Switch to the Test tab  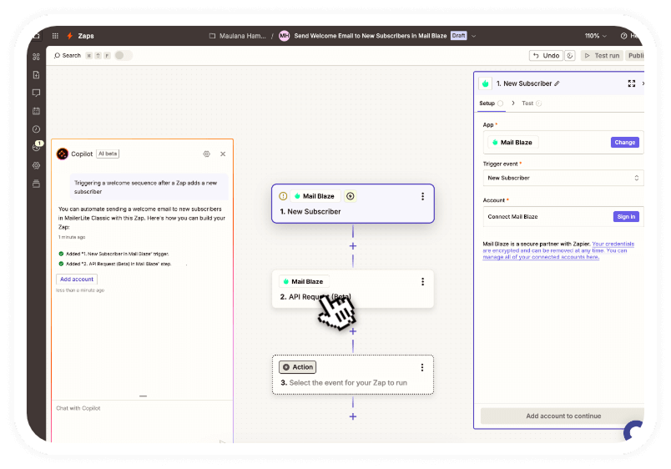click(527, 103)
